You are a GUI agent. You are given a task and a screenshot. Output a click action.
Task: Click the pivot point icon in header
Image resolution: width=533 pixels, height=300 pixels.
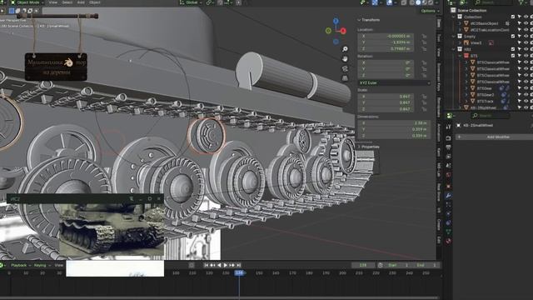(208, 2)
